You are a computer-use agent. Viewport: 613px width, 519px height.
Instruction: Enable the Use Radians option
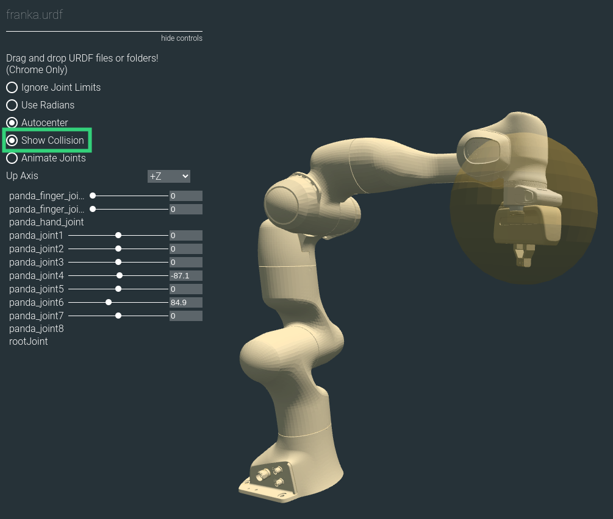[x=12, y=105]
